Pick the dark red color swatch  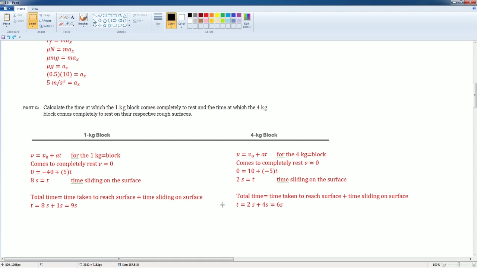click(200, 15)
